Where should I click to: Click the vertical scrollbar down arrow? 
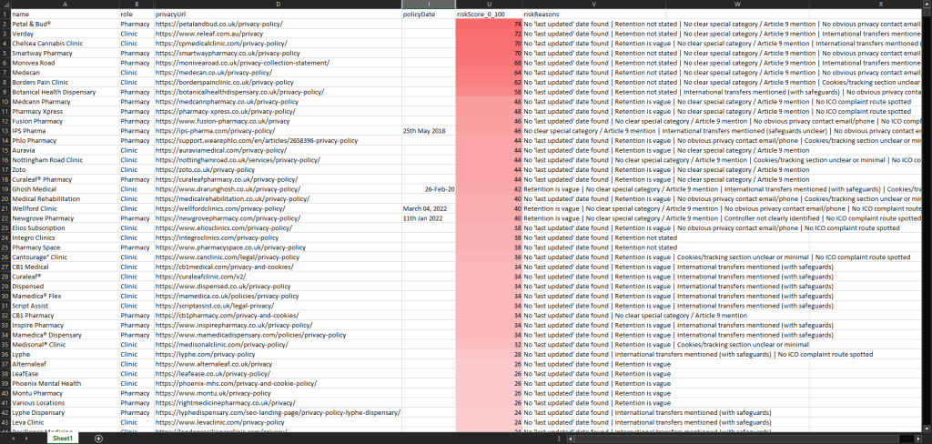(x=927, y=429)
